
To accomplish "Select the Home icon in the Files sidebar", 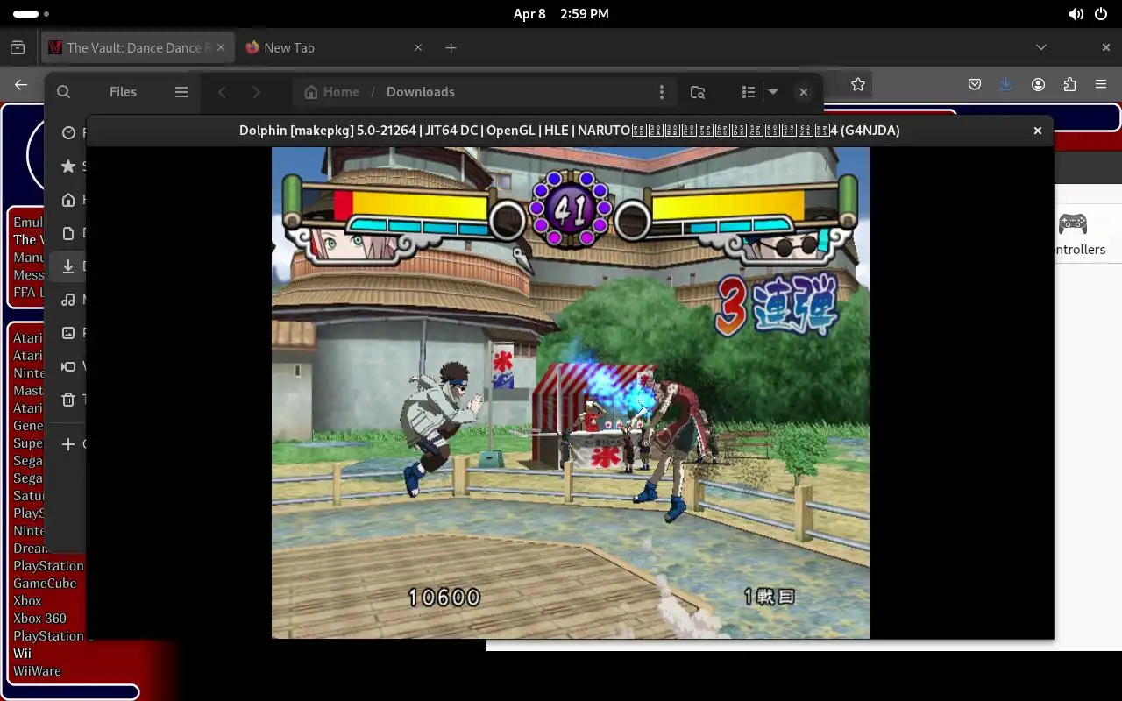I will [68, 200].
